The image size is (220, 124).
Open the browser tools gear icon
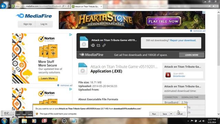pos(217,6)
